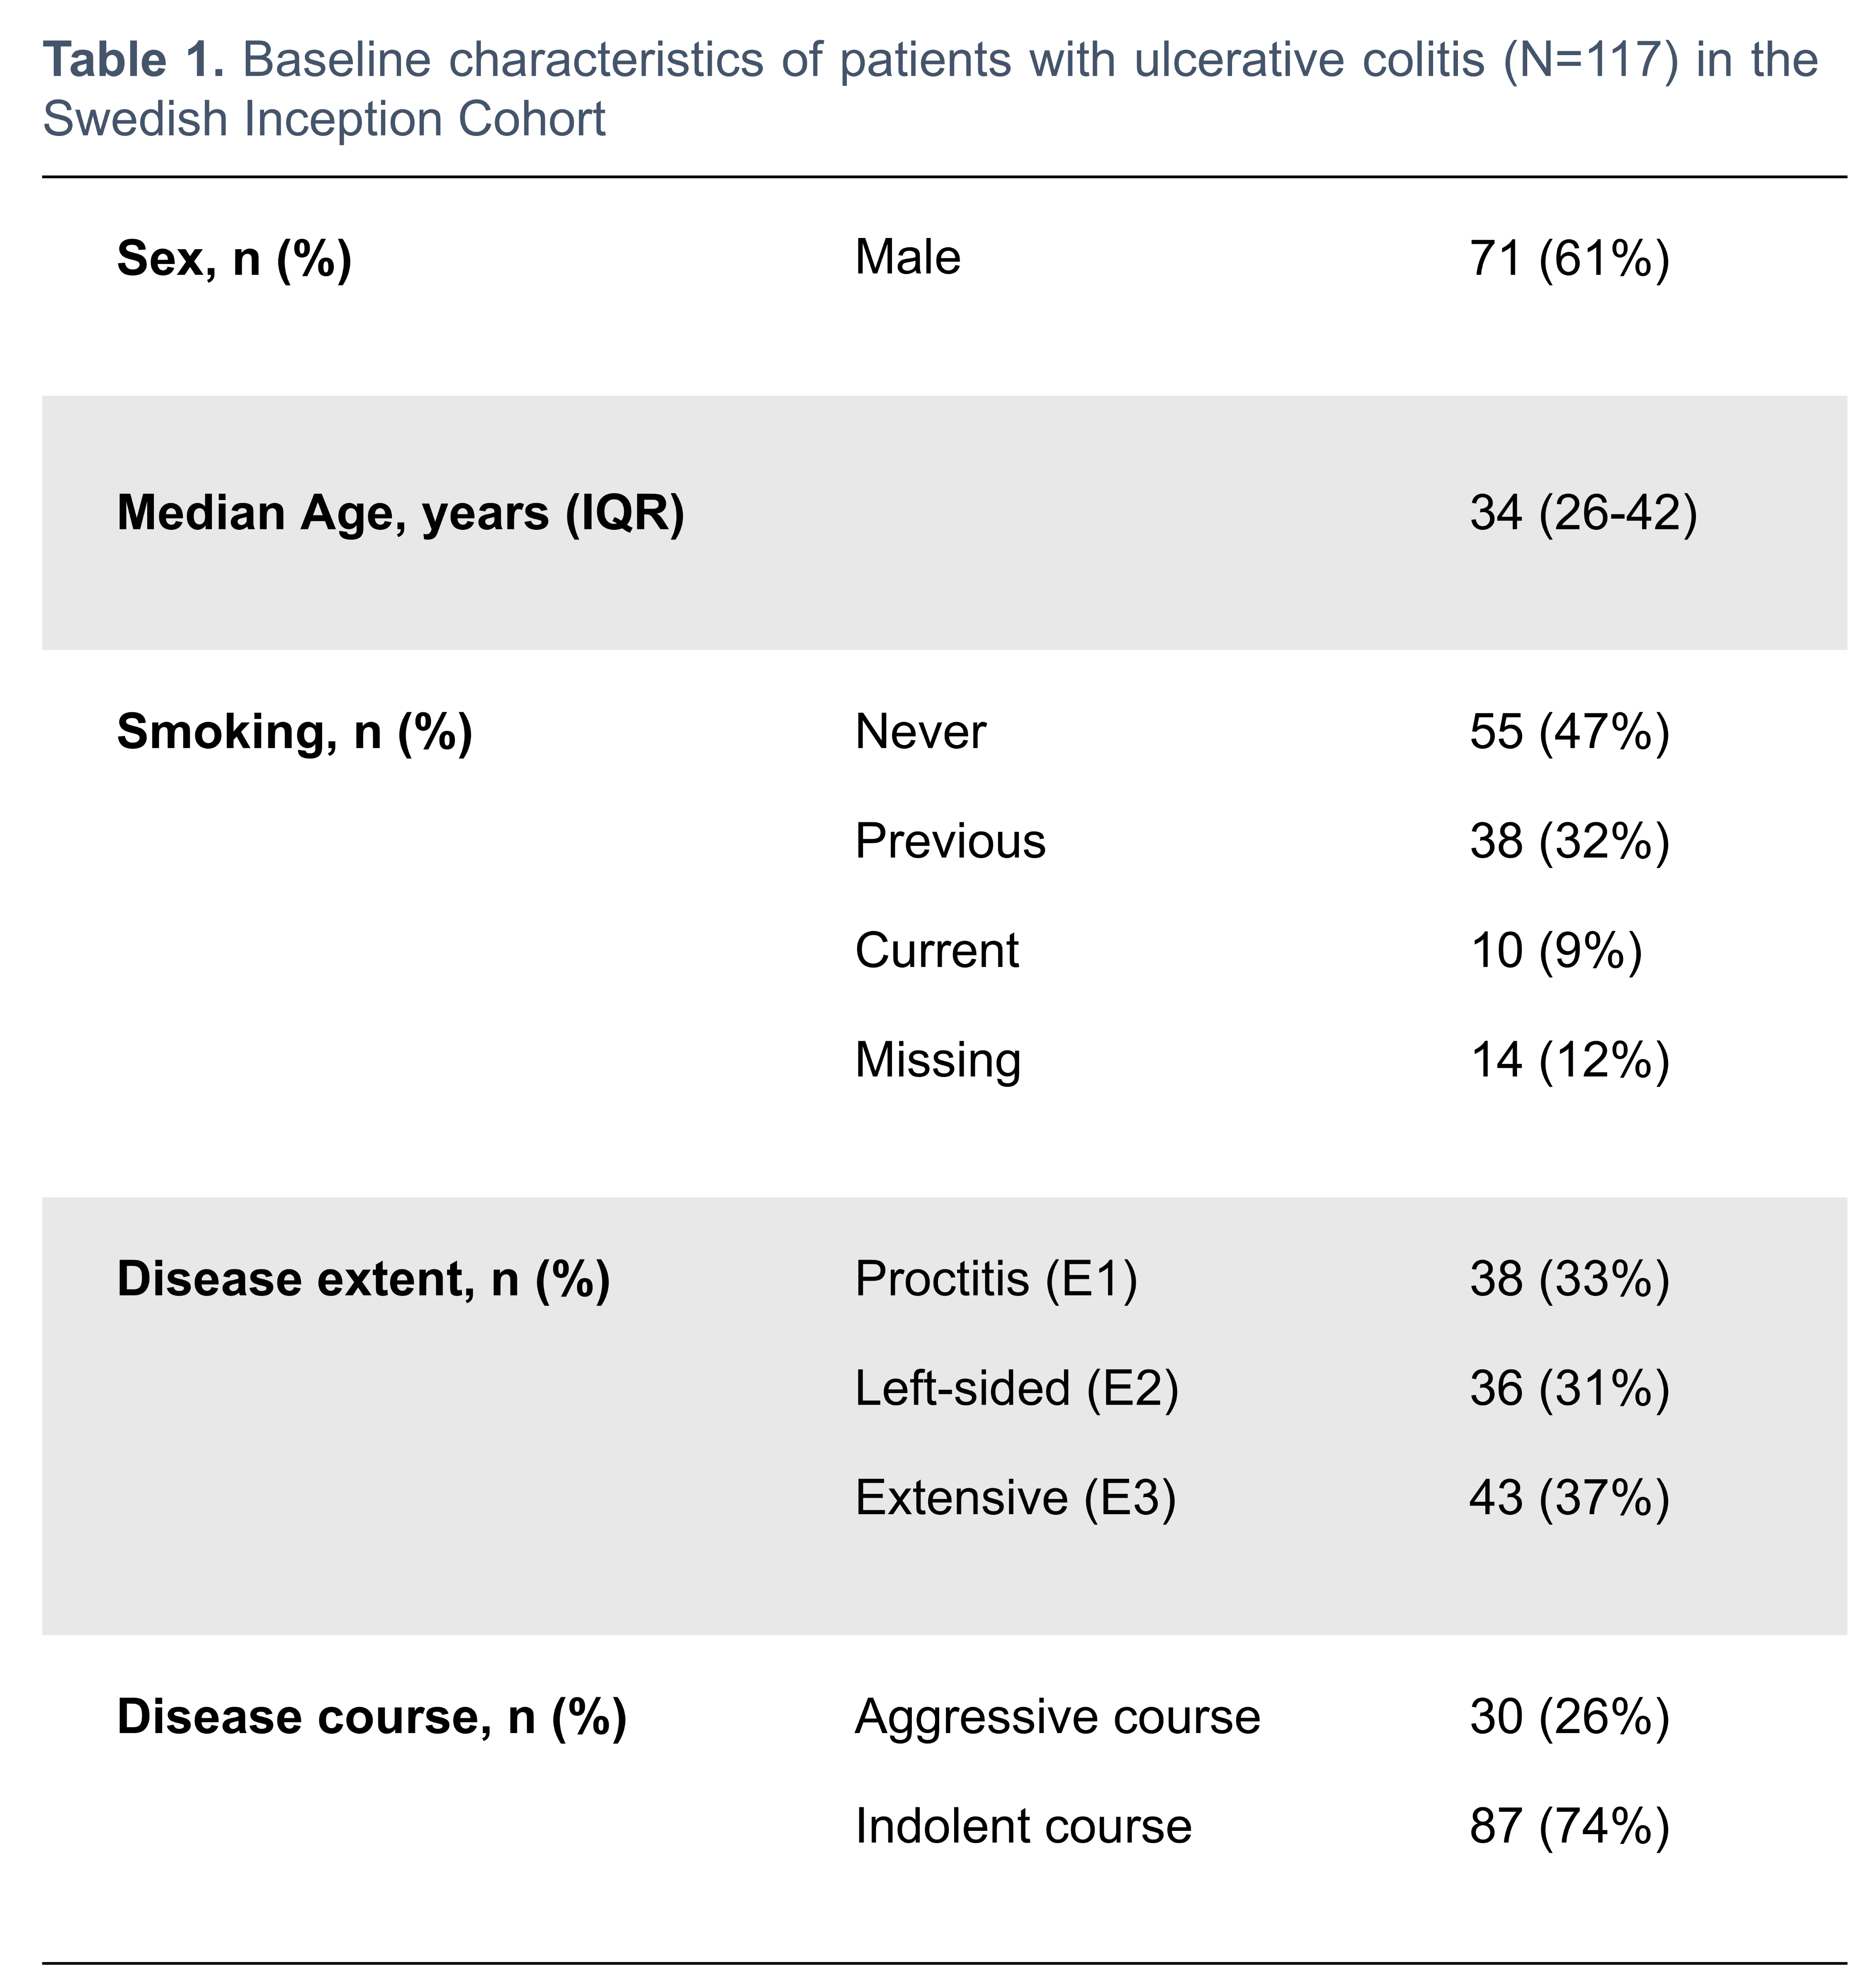1866x1988 pixels.
Task: Select the 'Aggressive course' cell
Action: tap(1057, 1716)
